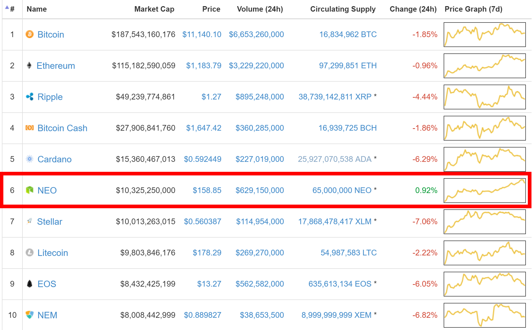
Task: Click Stellar price $0.560387
Action: [203, 221]
